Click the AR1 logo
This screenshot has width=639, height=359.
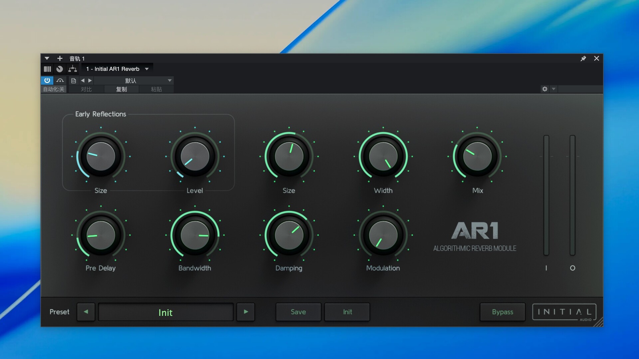click(x=475, y=230)
